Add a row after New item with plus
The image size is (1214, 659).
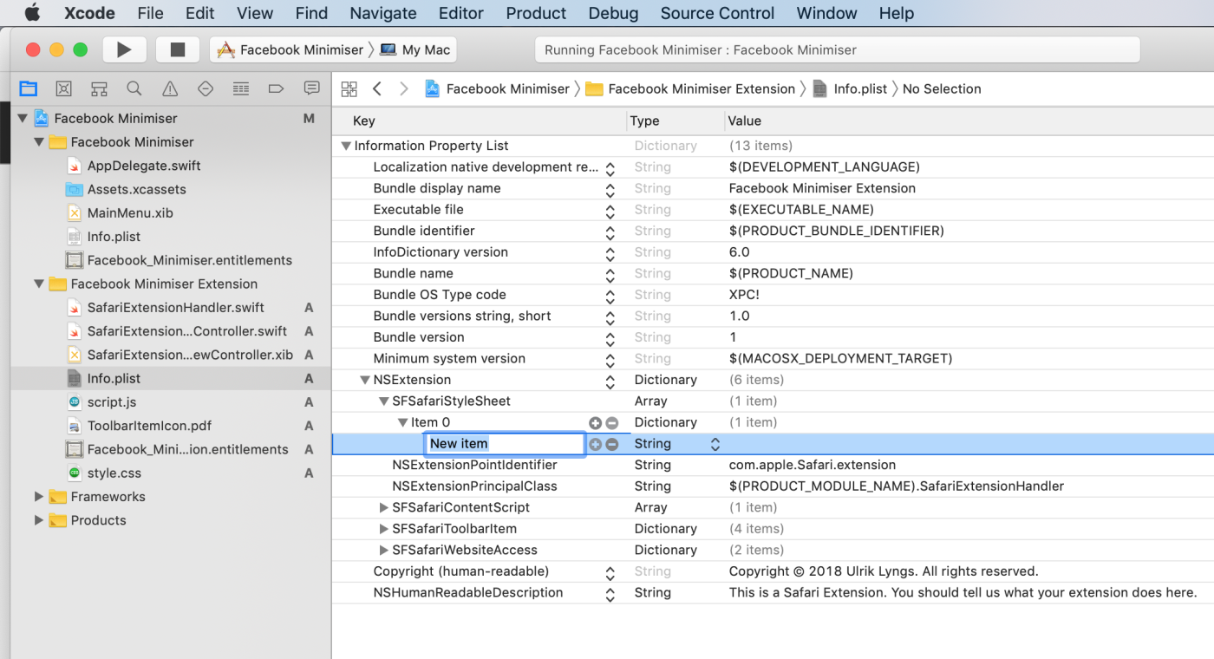(x=595, y=444)
